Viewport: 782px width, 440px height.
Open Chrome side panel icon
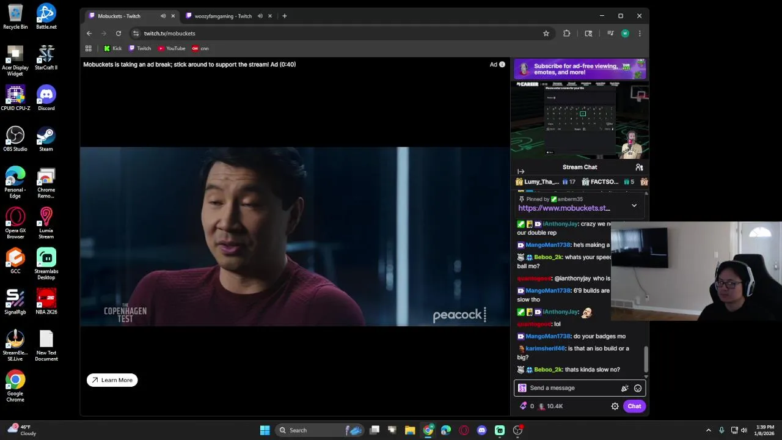click(588, 34)
